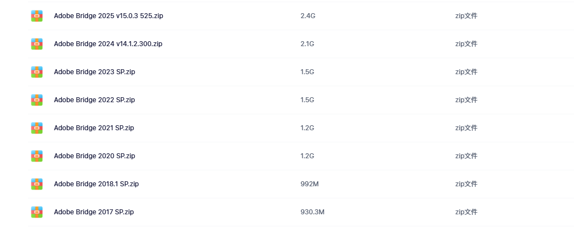574x250 pixels.
Task: Click the Adobe Bridge 2021 SP.zip name
Action: (x=93, y=127)
